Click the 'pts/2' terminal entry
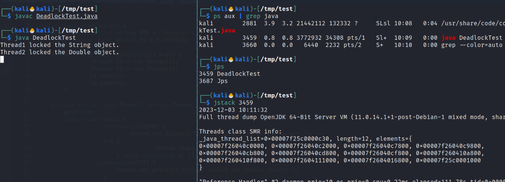 coord(352,45)
